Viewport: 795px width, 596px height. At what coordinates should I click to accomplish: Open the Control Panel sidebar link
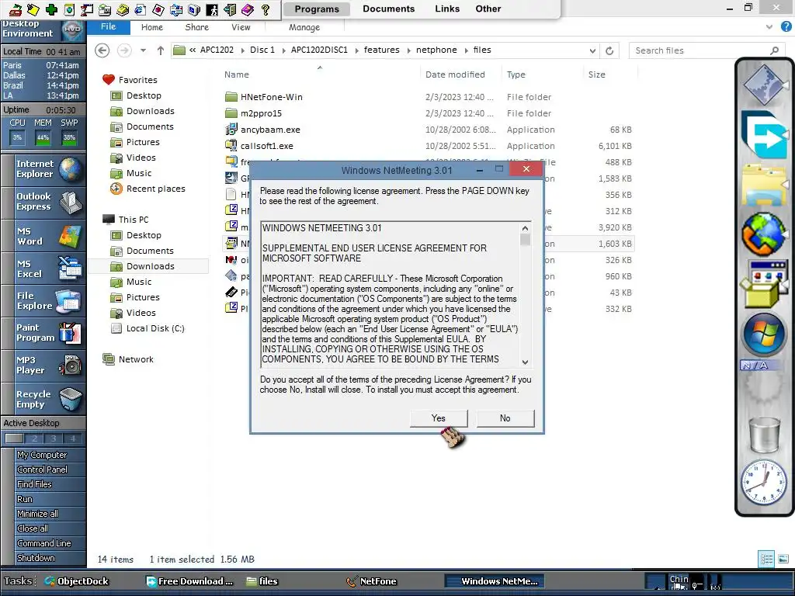coord(42,470)
